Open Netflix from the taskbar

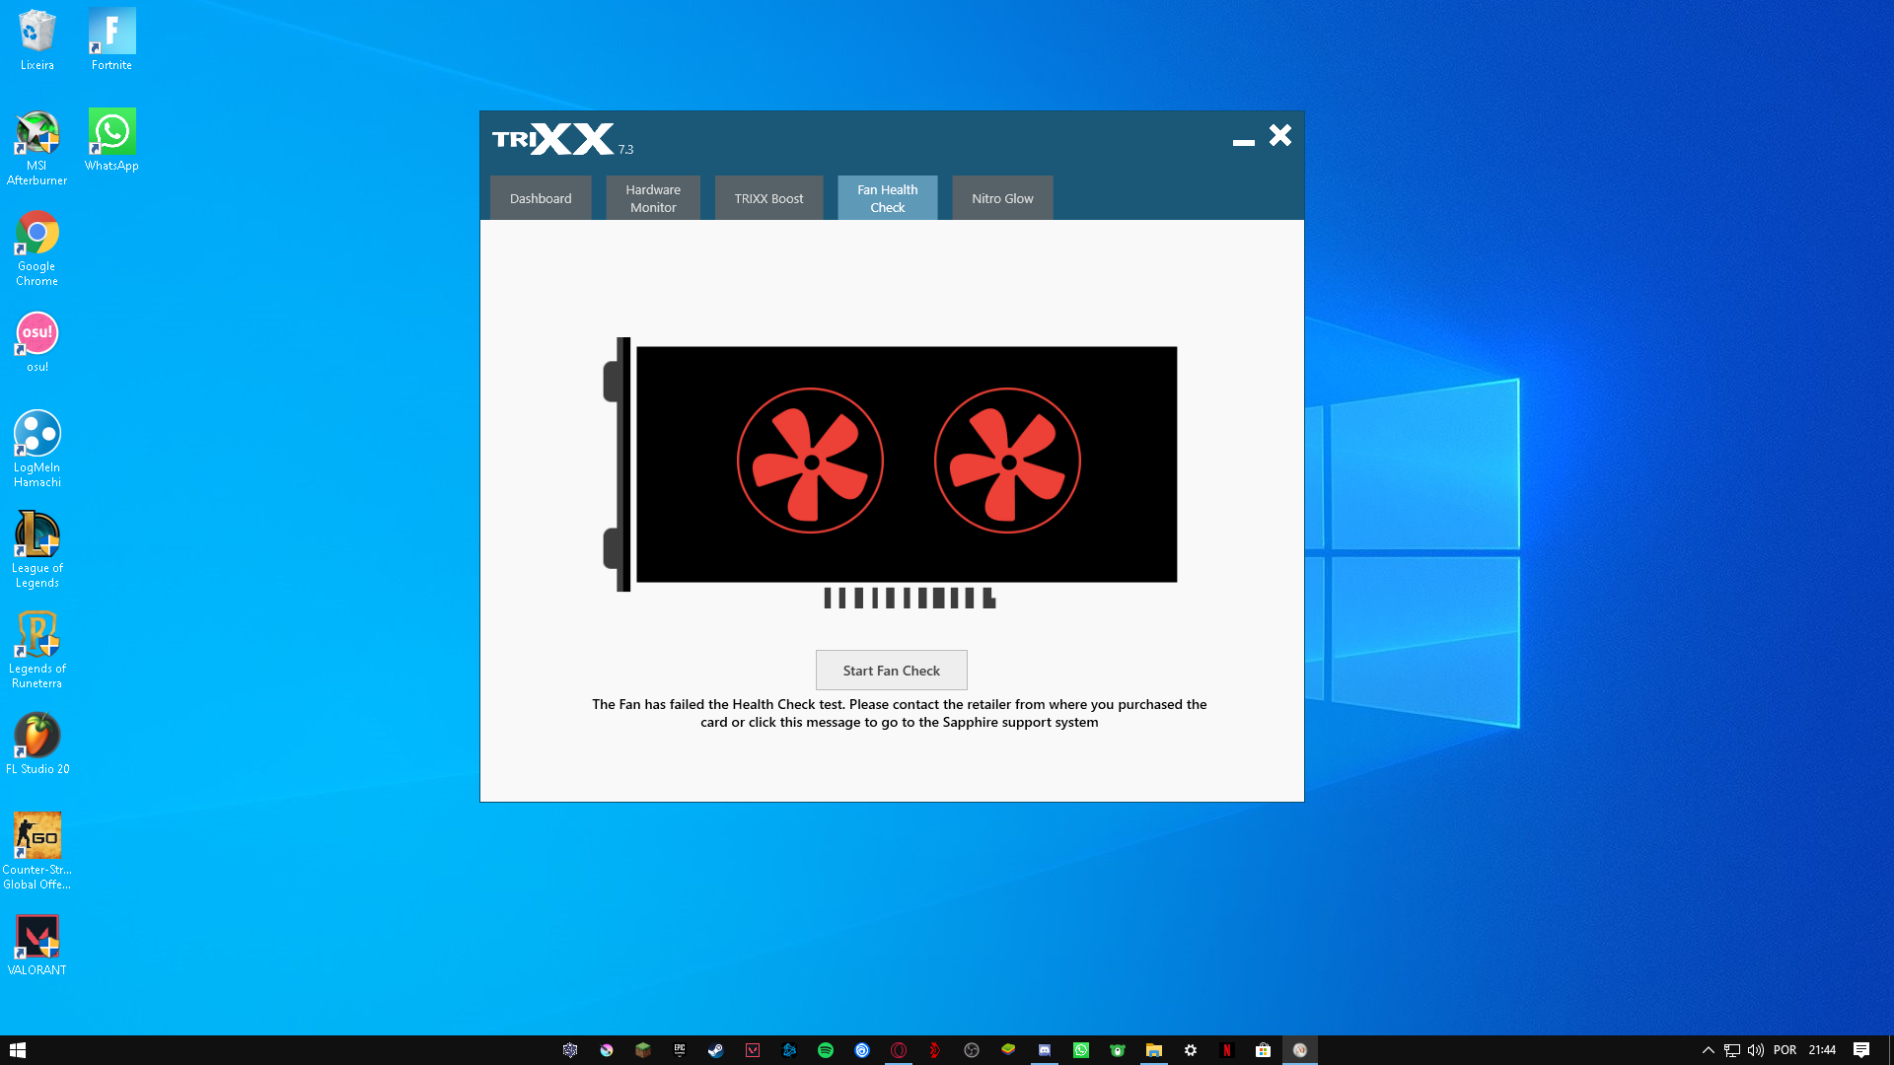click(1227, 1050)
